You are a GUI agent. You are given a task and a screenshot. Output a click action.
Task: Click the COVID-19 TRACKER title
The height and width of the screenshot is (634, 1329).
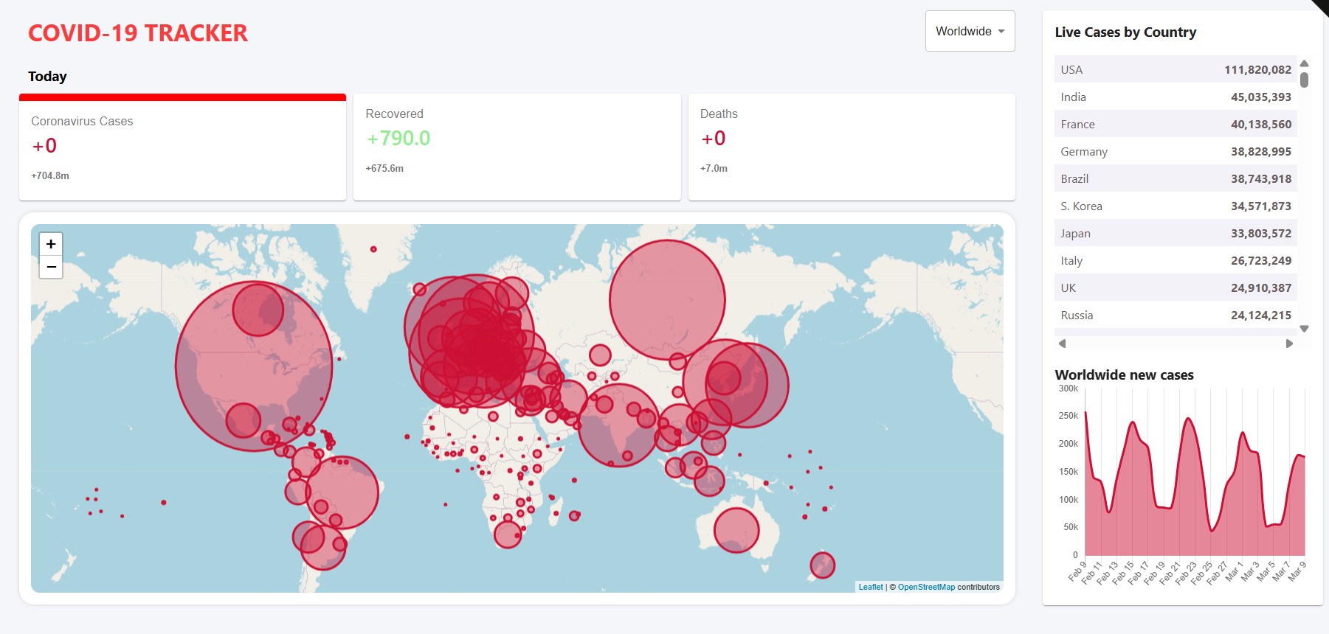(x=138, y=33)
